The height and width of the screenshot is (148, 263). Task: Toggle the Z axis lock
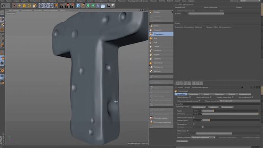tap(51, 6)
